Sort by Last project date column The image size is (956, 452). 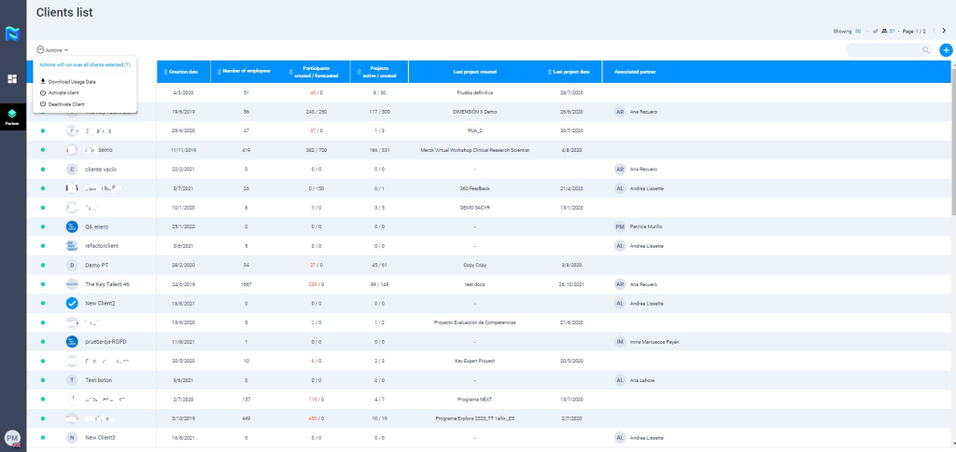click(x=570, y=72)
